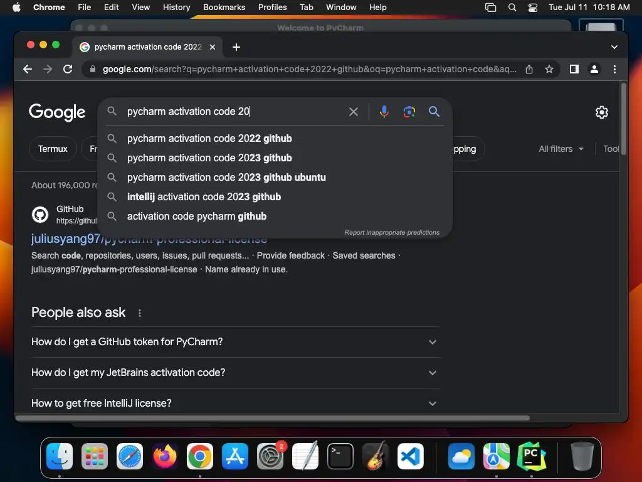642x482 pixels.
Task: Open the Profiles menu
Action: tap(272, 8)
